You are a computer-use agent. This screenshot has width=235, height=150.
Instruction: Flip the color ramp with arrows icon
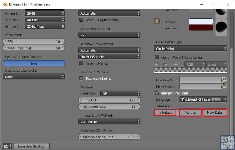click(x=176, y=64)
